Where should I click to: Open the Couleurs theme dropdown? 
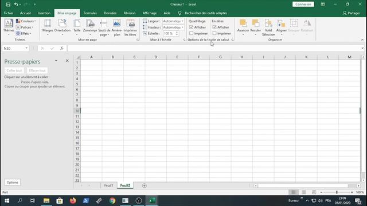tap(26, 21)
